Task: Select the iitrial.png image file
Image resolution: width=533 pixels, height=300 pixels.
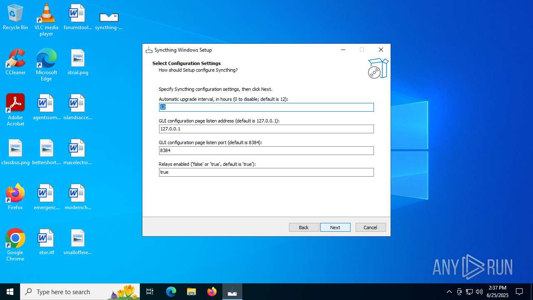Action: pos(77,62)
